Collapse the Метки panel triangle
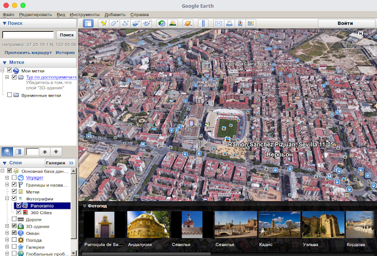 coord(4,63)
